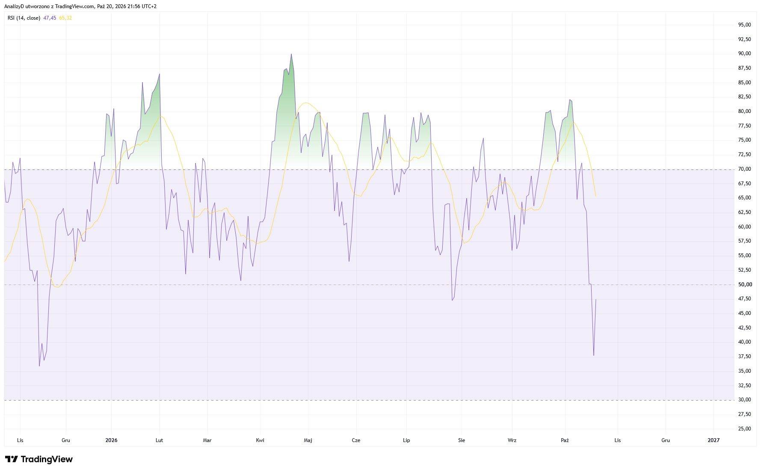This screenshot has width=761, height=472.
Task: Click the Mar label on time axis
Action: pyautogui.click(x=207, y=440)
